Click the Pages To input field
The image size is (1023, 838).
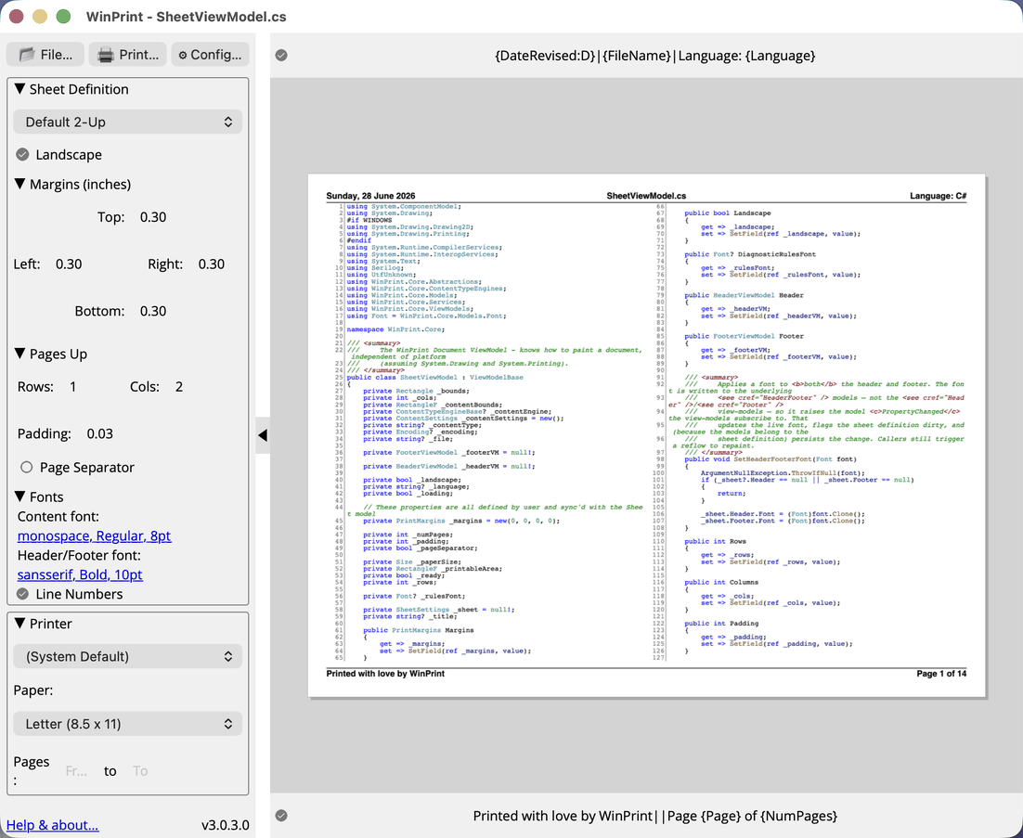140,771
